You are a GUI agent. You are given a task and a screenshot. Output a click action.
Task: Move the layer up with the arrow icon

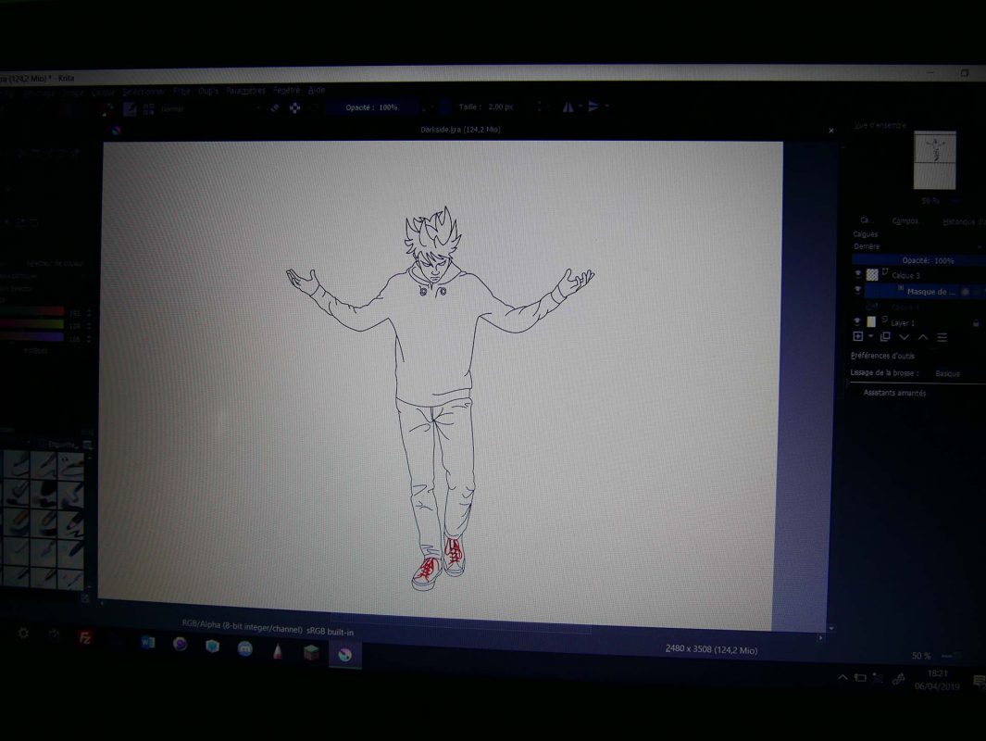pos(923,337)
